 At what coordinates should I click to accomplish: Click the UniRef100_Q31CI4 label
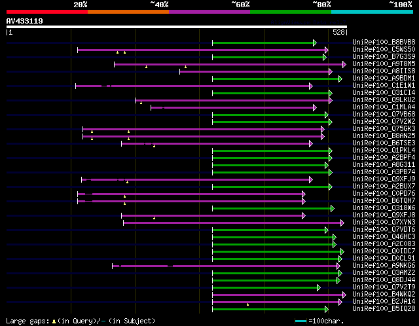coord(384,92)
